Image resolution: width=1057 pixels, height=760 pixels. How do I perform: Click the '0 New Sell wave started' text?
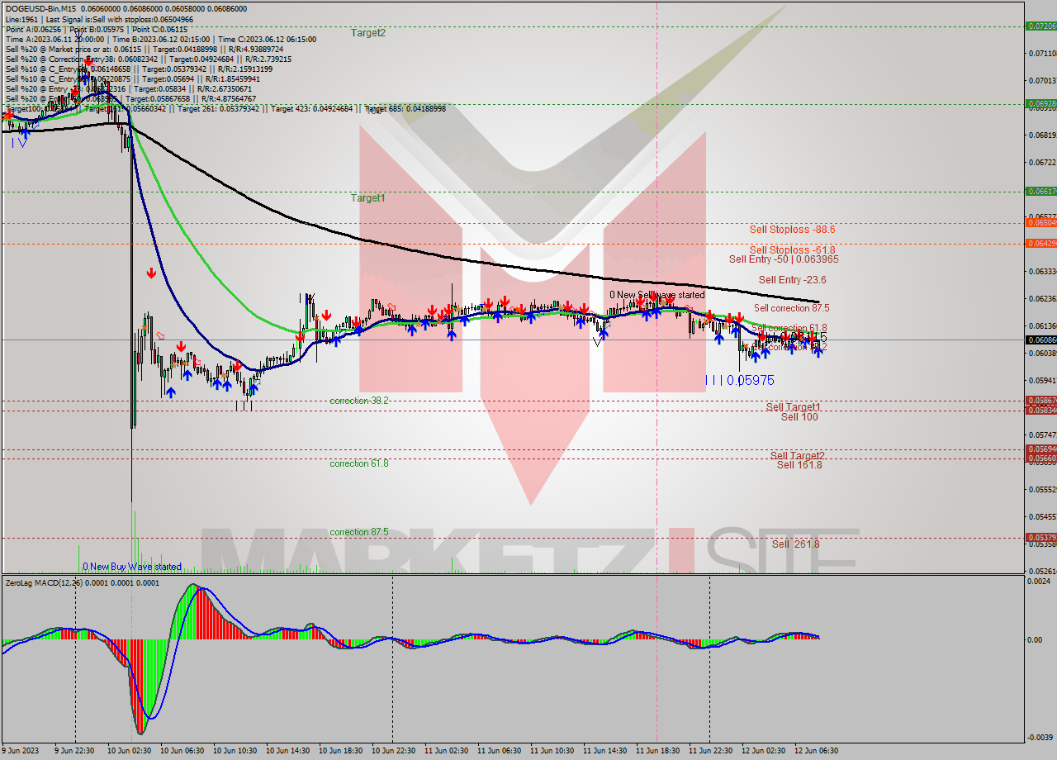657,295
